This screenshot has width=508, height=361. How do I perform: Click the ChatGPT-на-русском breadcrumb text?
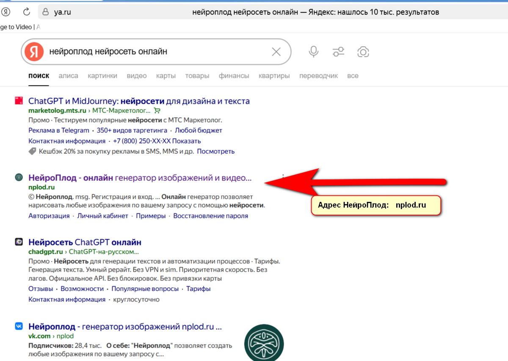tap(104, 252)
